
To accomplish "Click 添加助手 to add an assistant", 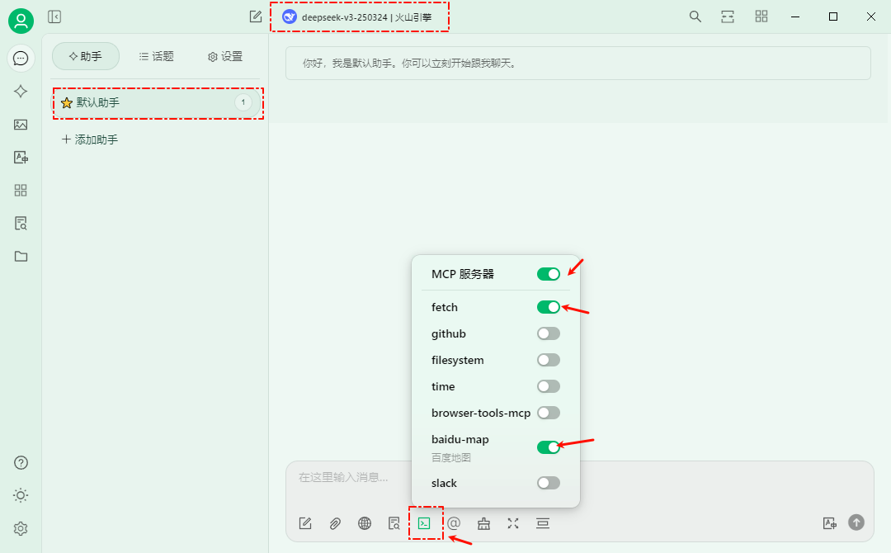I will pyautogui.click(x=90, y=139).
